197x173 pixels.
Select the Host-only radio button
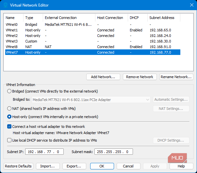point(9,117)
